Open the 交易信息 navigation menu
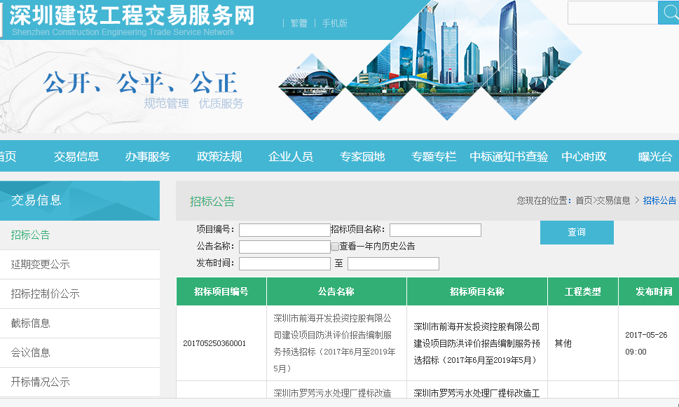This screenshot has width=679, height=407. tap(76, 156)
